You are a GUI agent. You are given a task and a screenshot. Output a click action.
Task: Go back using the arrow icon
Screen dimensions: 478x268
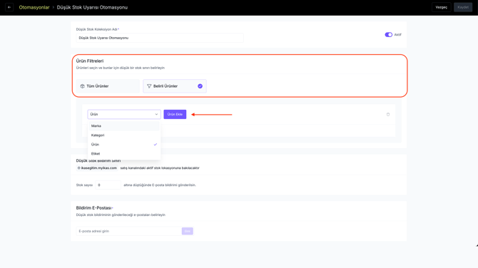(9, 7)
